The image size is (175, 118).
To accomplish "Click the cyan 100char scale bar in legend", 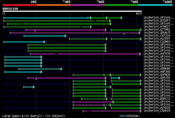I will click(122, 116).
